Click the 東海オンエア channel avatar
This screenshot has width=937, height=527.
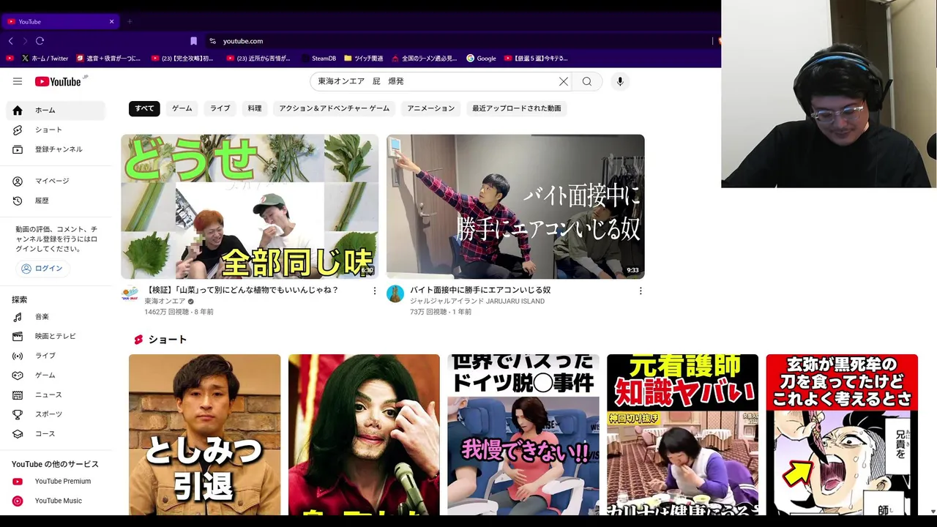tap(130, 294)
